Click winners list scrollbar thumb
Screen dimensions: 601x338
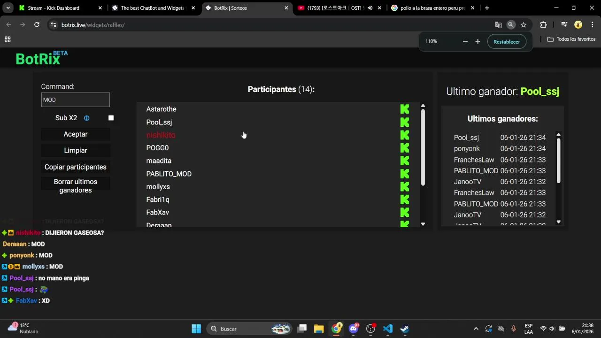pyautogui.click(x=558, y=161)
